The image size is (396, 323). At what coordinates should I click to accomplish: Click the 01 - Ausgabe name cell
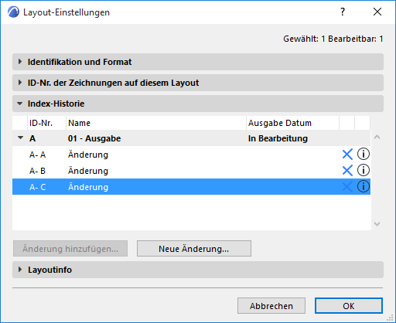pyautogui.click(x=94, y=138)
